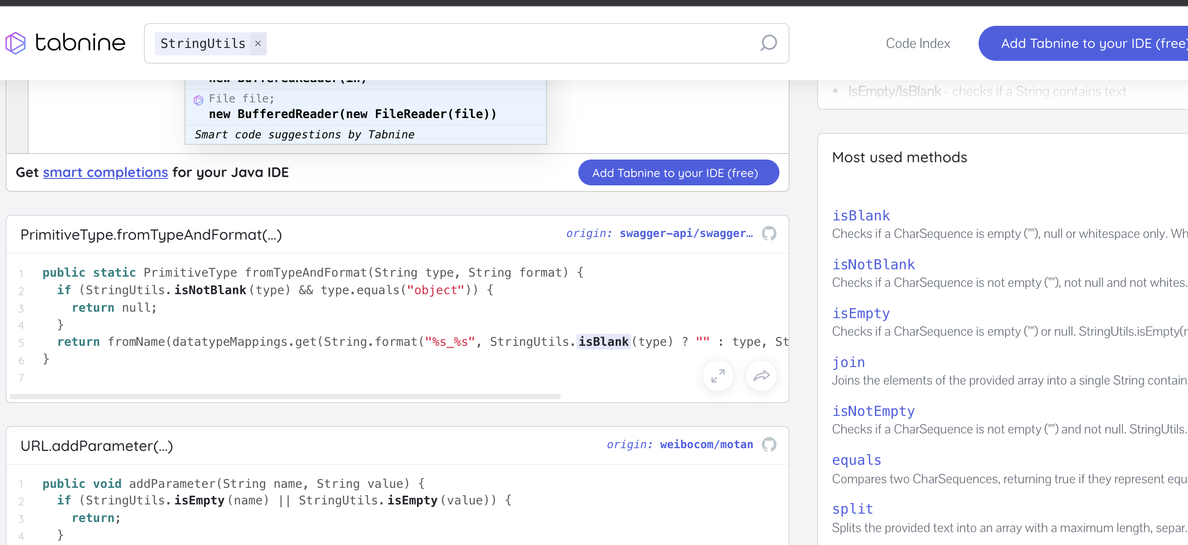Click Tabnine icon beside File file suggestion

coord(198,100)
